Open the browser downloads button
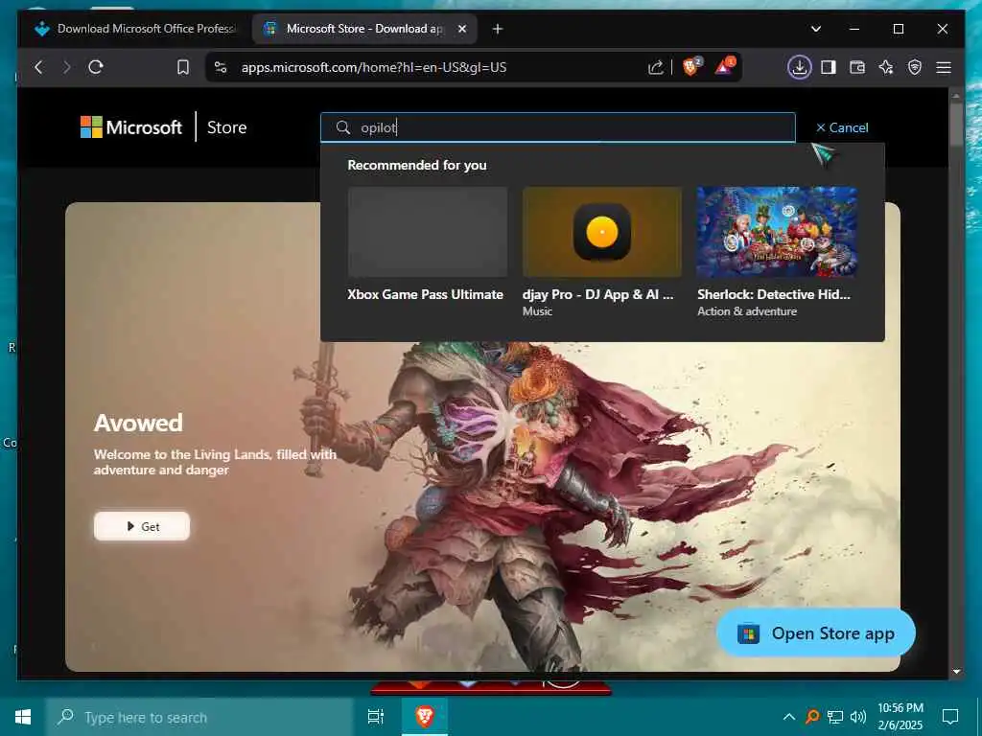 click(799, 67)
